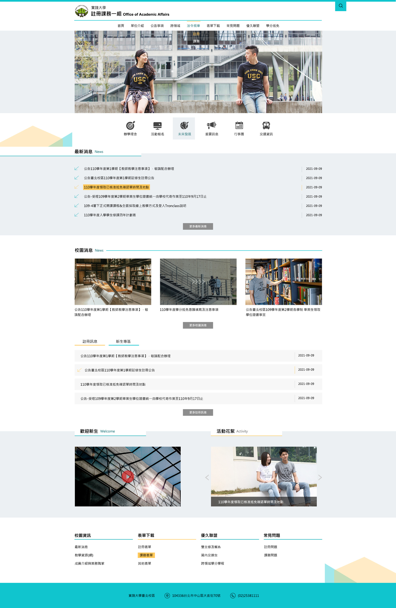Open footer link 成員介紹與業務職掌
The image size is (396, 608).
point(89,563)
